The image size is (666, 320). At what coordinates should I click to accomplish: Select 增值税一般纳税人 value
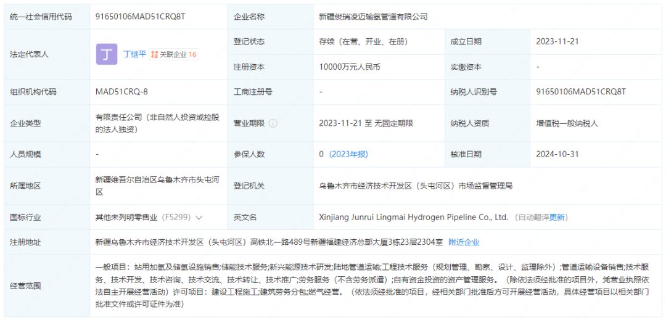567,123
